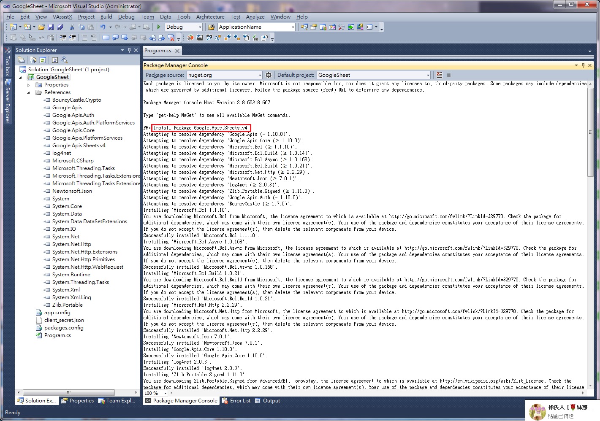600x421 pixels.
Task: Click the Clear Console icon in Package Manager Console
Action: coord(439,75)
